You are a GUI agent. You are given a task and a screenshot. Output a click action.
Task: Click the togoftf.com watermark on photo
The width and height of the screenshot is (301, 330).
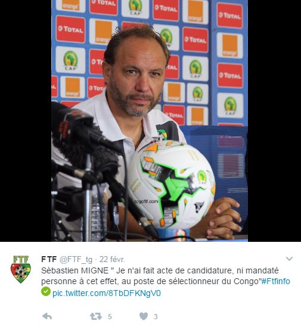tap(146, 201)
